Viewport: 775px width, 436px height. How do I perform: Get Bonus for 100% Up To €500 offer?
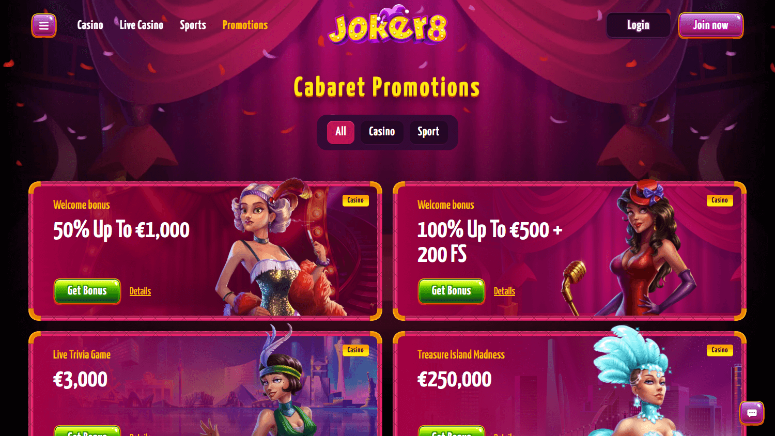[x=452, y=291]
